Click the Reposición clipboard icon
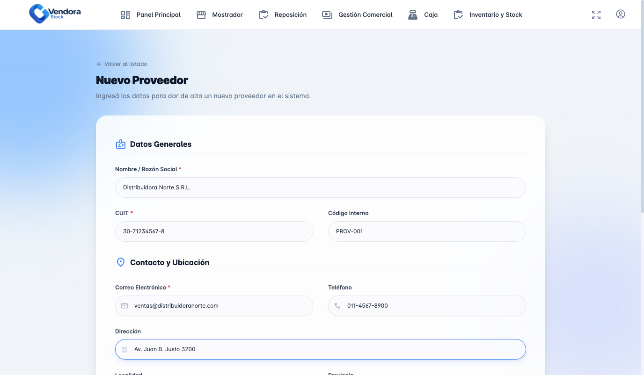 (264, 15)
